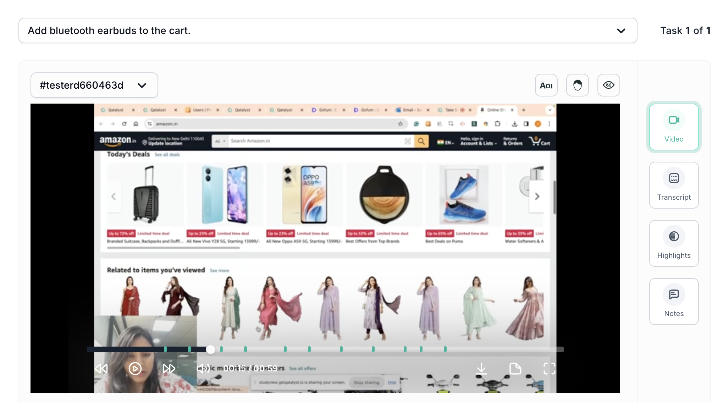The height and width of the screenshot is (403, 723).
Task: Click See more for related items
Action: 219,271
